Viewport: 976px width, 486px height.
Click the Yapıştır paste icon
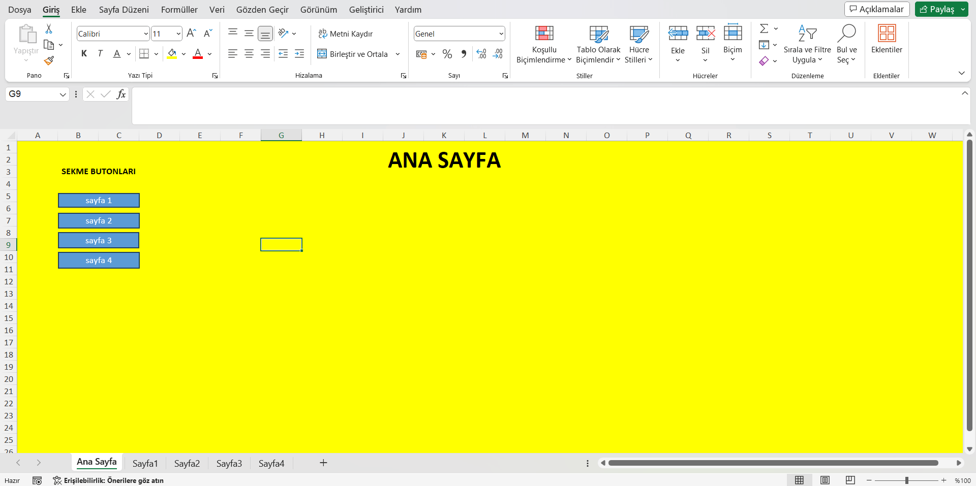(x=26, y=35)
